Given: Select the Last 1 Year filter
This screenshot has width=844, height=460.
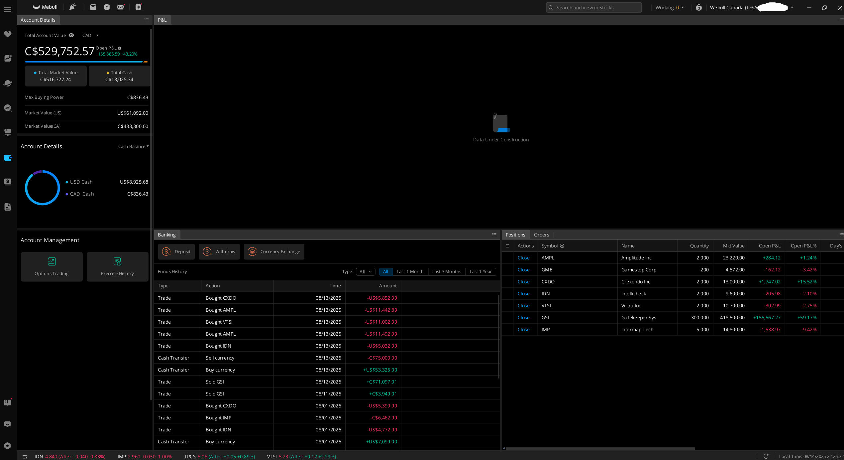Looking at the screenshot, I should (x=480, y=271).
